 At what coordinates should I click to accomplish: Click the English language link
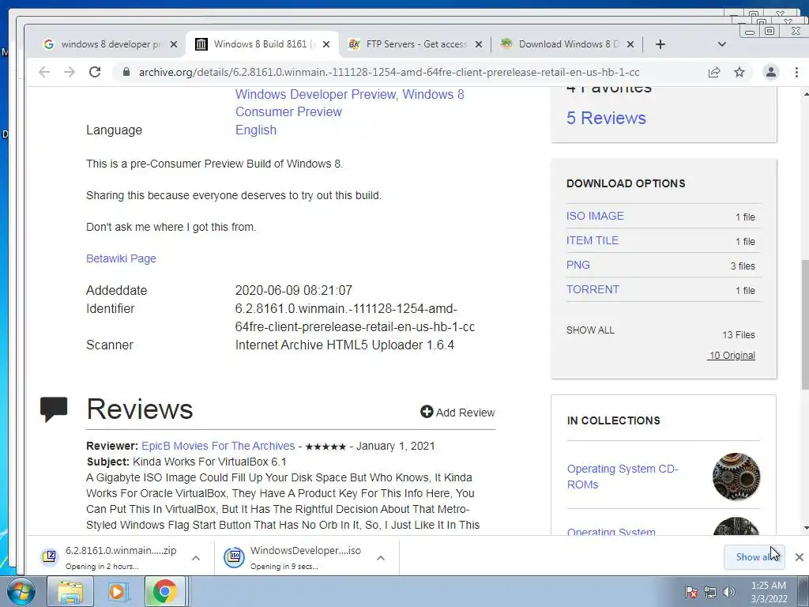pyautogui.click(x=256, y=130)
